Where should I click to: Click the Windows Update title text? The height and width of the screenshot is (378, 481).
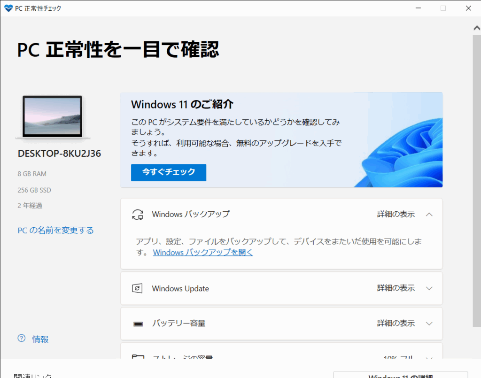180,288
